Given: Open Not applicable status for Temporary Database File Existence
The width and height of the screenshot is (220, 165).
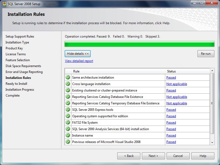Looking at the screenshot, I should (177, 103).
